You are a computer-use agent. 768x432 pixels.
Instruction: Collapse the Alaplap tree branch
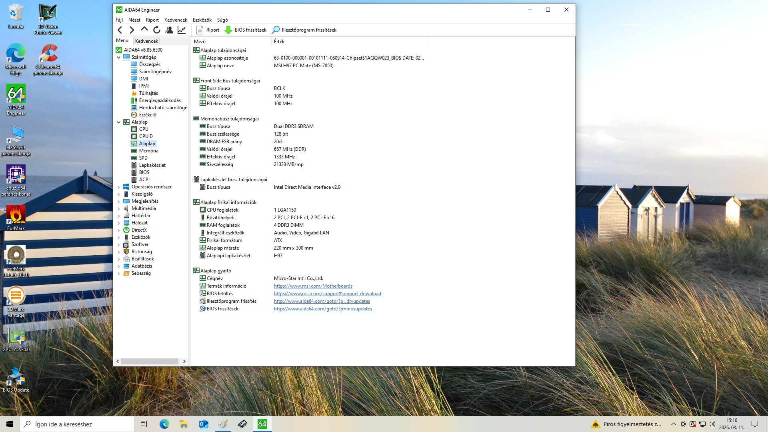tap(119, 122)
